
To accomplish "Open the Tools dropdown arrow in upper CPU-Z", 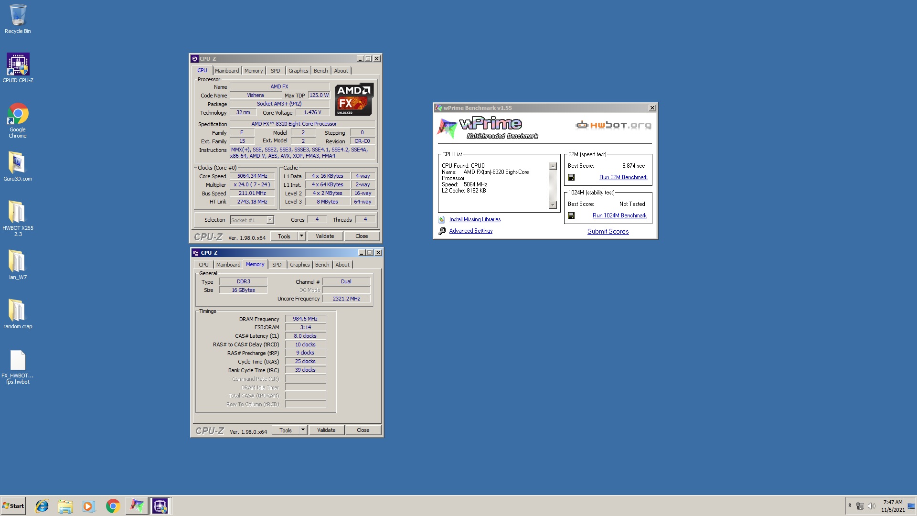I will [301, 236].
